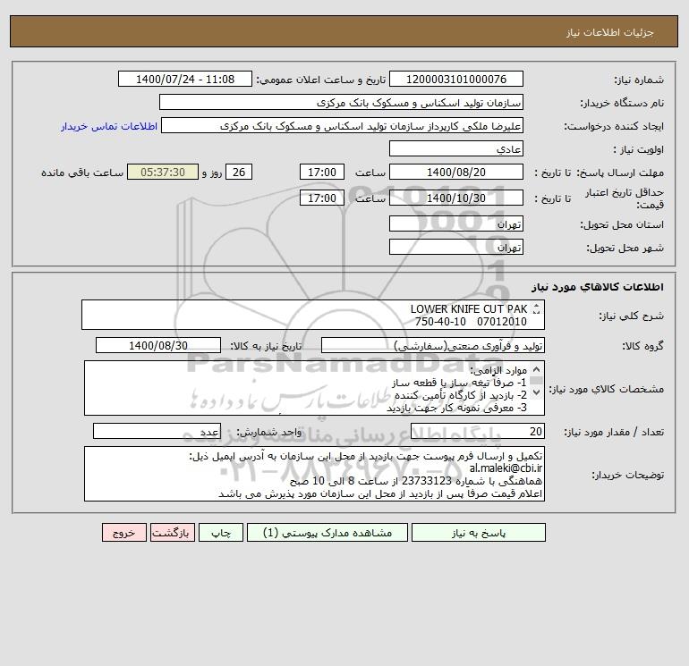Click quantity field showing 20
The image size is (689, 666).
coord(478,431)
